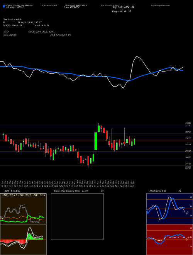The image size is (193, 255).
Task: Click 'ADX: 22.41 +DY: 20.2 -DY: 12.8' header
Action: pos(23,195)
